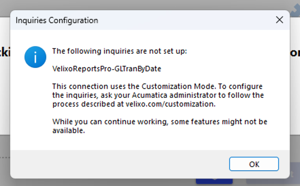300x186 pixels.
Task: Click the word "available." at the message end
Action: tap(68, 131)
